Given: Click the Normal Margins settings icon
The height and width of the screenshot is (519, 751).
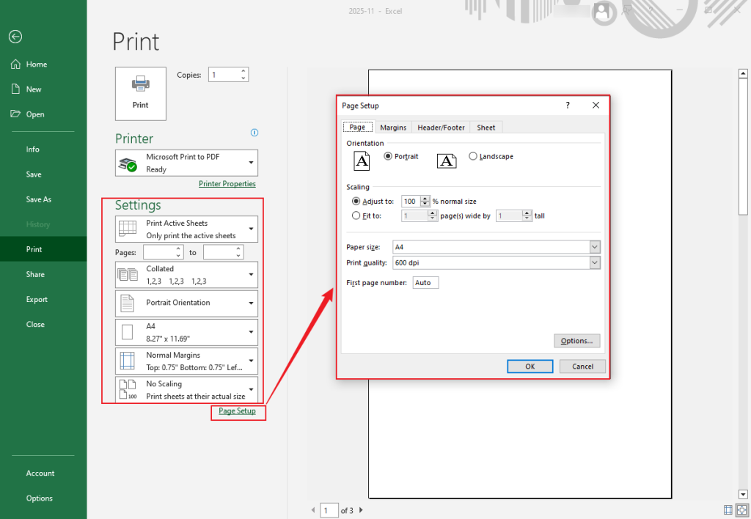Looking at the screenshot, I should (128, 360).
